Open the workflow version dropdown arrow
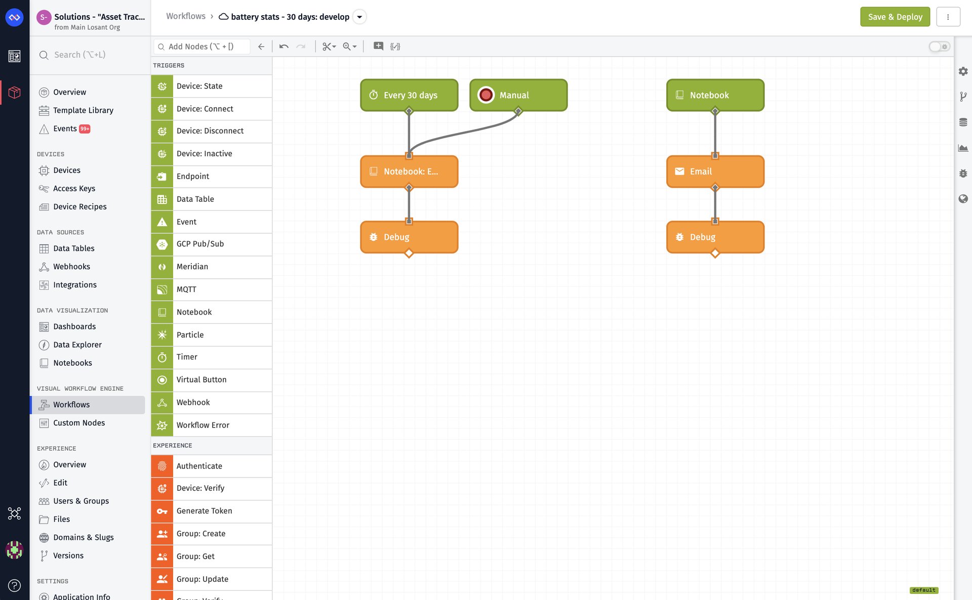 (x=359, y=17)
